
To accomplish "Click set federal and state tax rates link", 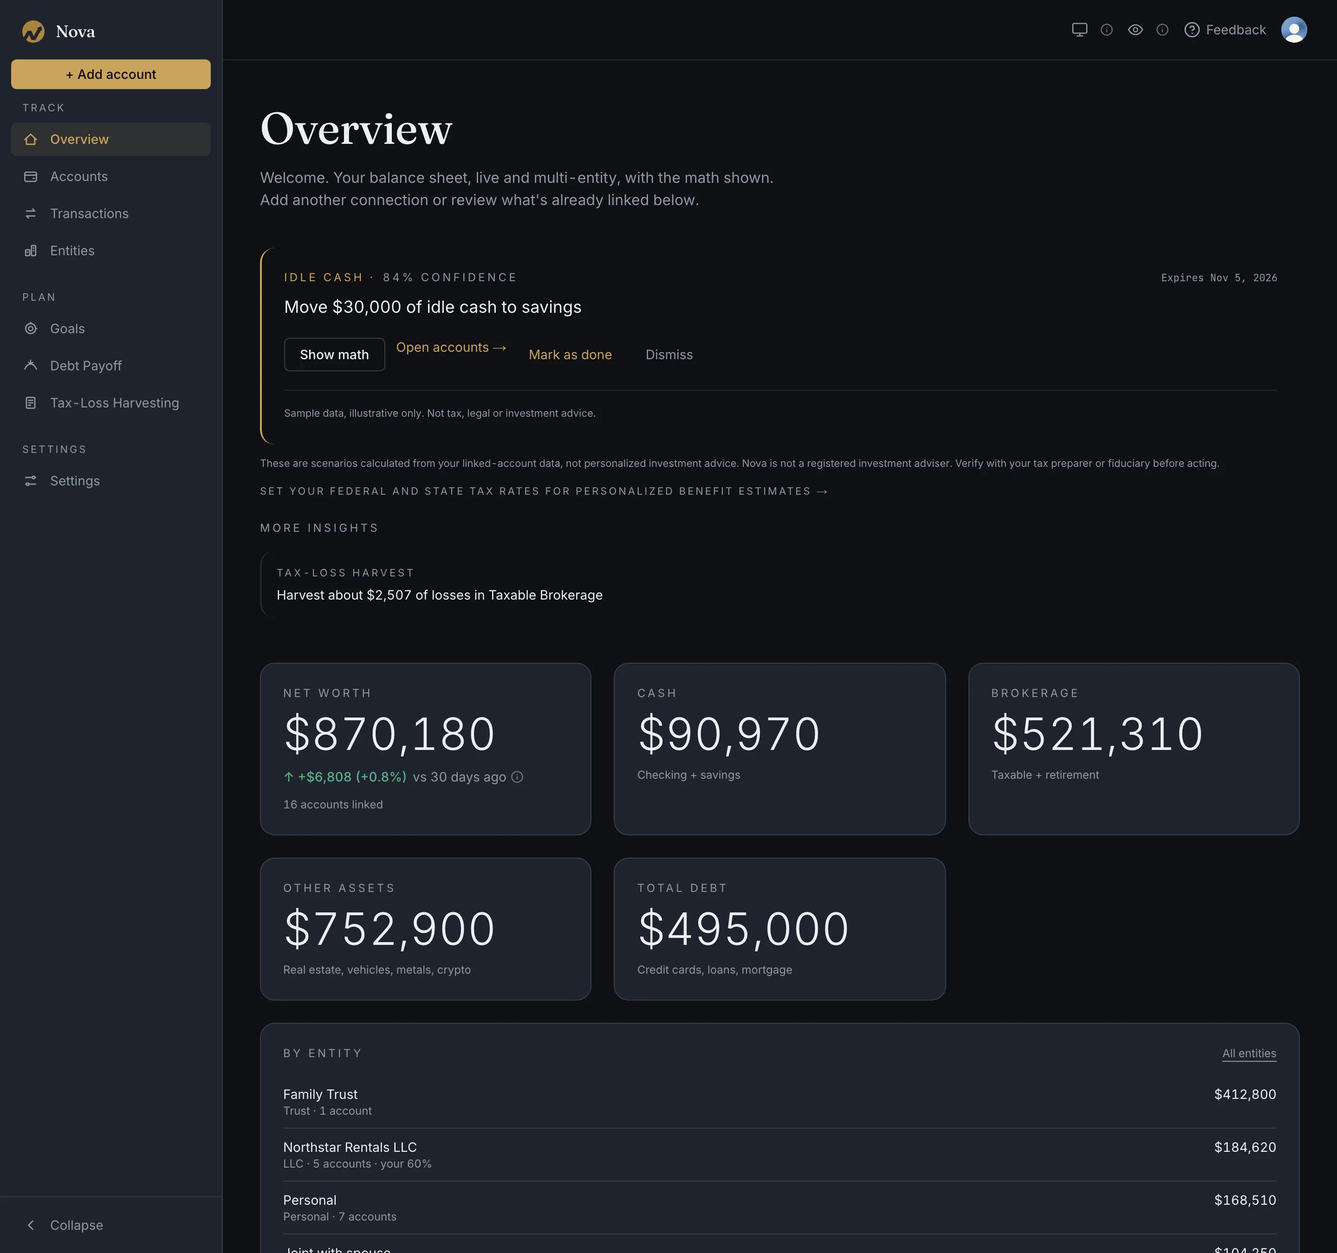I will [544, 491].
